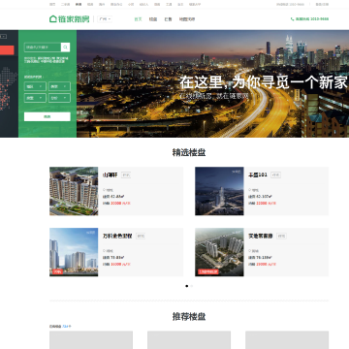Expand the lower-right filter dropdown in green panel
Screen dimensions: 349x349
coord(59,98)
